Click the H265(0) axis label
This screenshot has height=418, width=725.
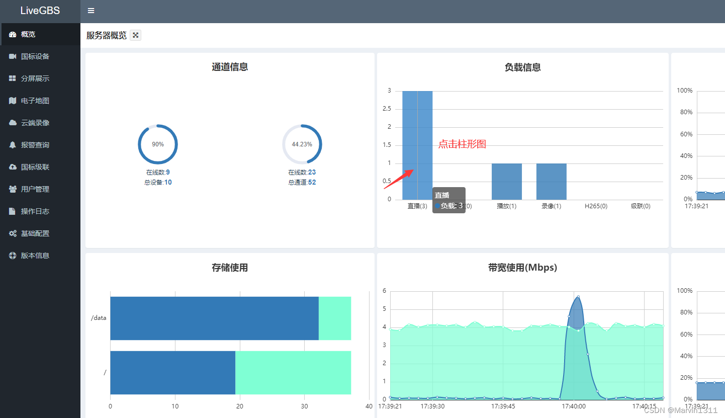pos(596,206)
